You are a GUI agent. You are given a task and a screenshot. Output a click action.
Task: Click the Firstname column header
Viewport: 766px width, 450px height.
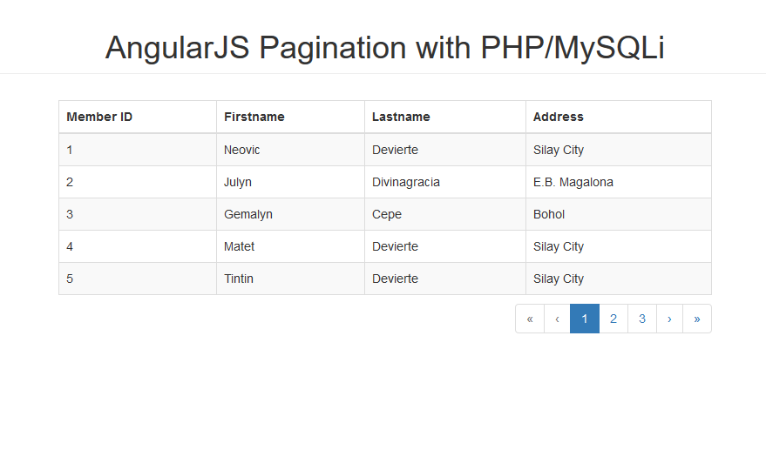click(x=291, y=117)
